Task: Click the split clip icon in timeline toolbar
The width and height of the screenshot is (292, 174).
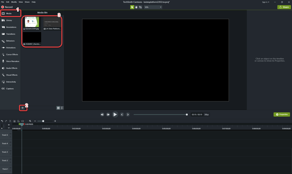Action: pyautogui.click(x=22, y=121)
